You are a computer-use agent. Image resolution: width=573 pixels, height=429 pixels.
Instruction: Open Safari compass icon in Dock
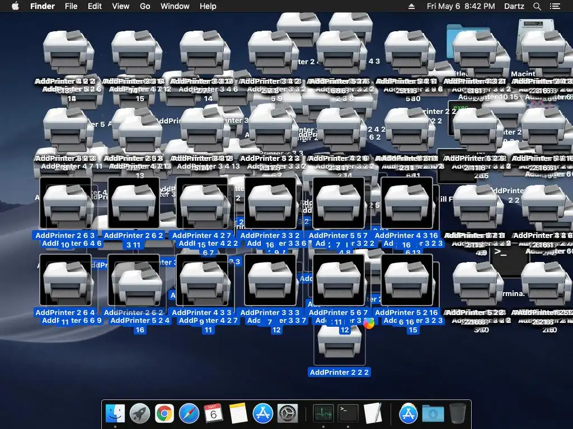[189, 413]
